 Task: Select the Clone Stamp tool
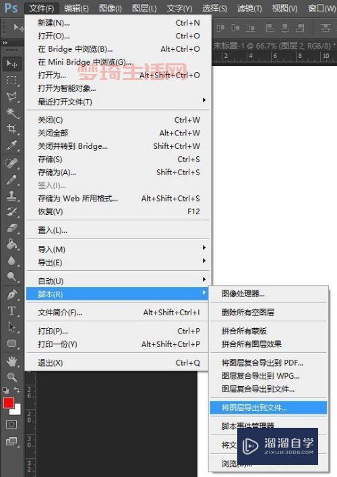coord(12,195)
